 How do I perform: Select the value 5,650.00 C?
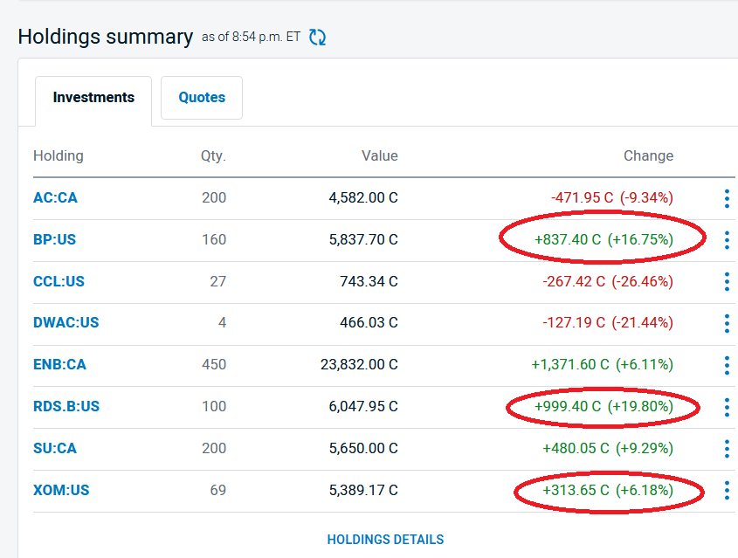click(x=363, y=448)
